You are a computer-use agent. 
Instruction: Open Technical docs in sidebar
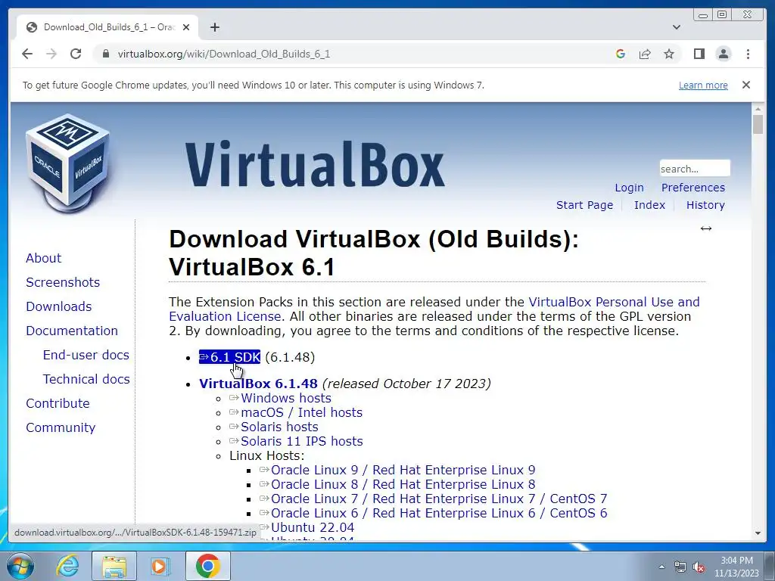coord(86,379)
